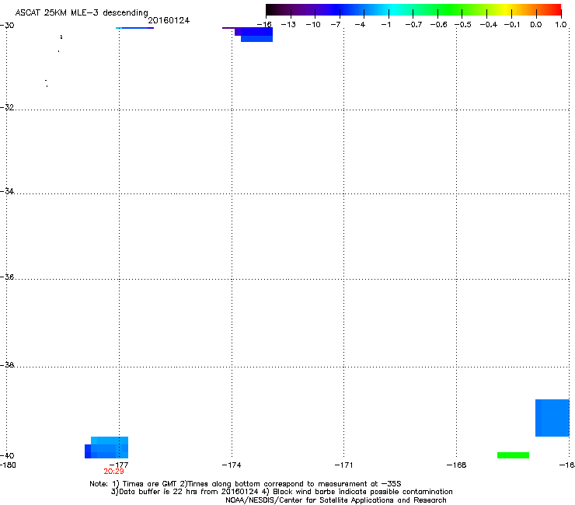Click the -36 latitude axis label
The height and width of the screenshot is (505, 575).
pyautogui.click(x=7, y=277)
